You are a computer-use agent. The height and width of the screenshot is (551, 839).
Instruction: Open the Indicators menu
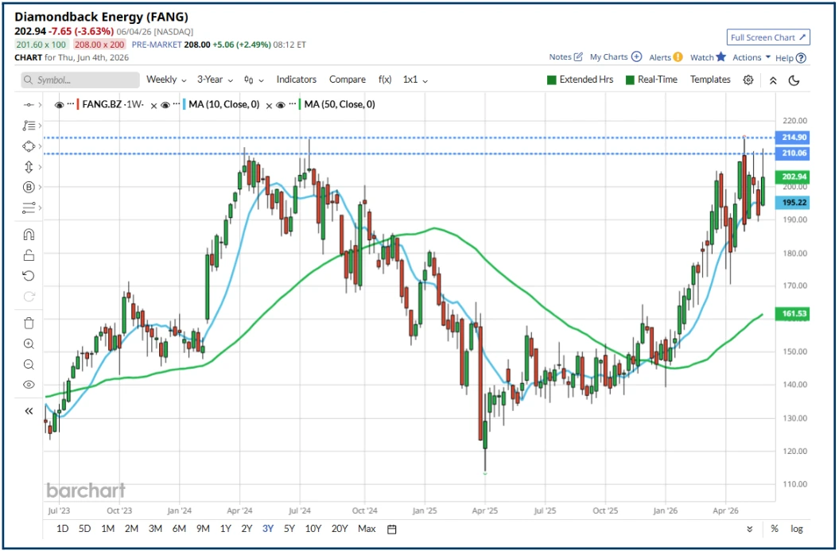click(x=297, y=80)
